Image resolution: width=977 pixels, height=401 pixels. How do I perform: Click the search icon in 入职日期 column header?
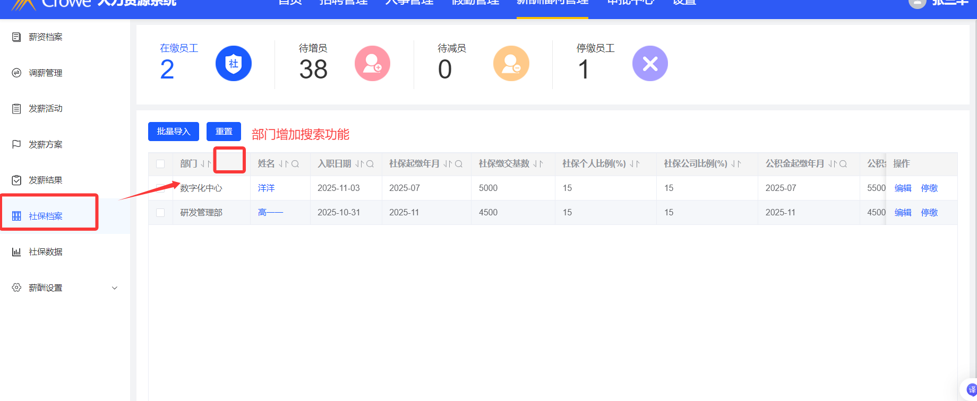(x=370, y=164)
